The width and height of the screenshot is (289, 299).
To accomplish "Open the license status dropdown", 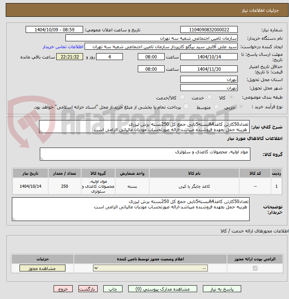I will (150, 268).
